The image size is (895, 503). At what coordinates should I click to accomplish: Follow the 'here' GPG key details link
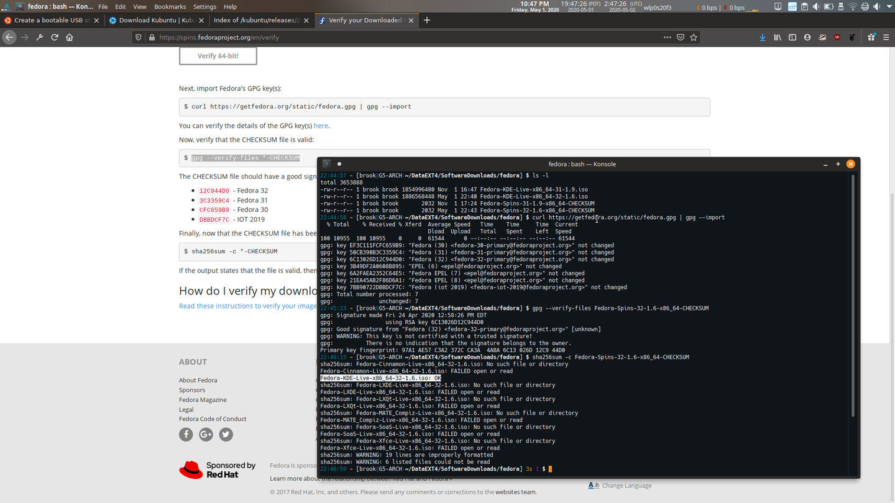coord(321,125)
